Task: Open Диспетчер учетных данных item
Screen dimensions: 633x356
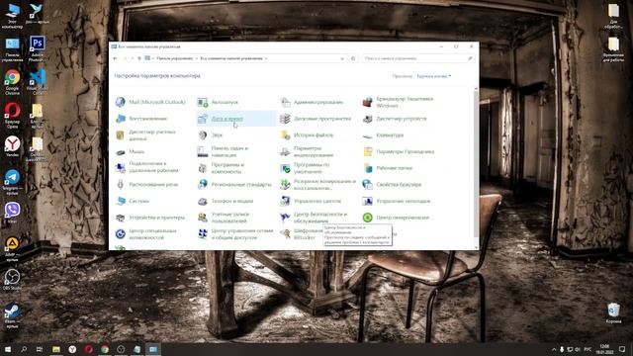Action: pyautogui.click(x=145, y=135)
